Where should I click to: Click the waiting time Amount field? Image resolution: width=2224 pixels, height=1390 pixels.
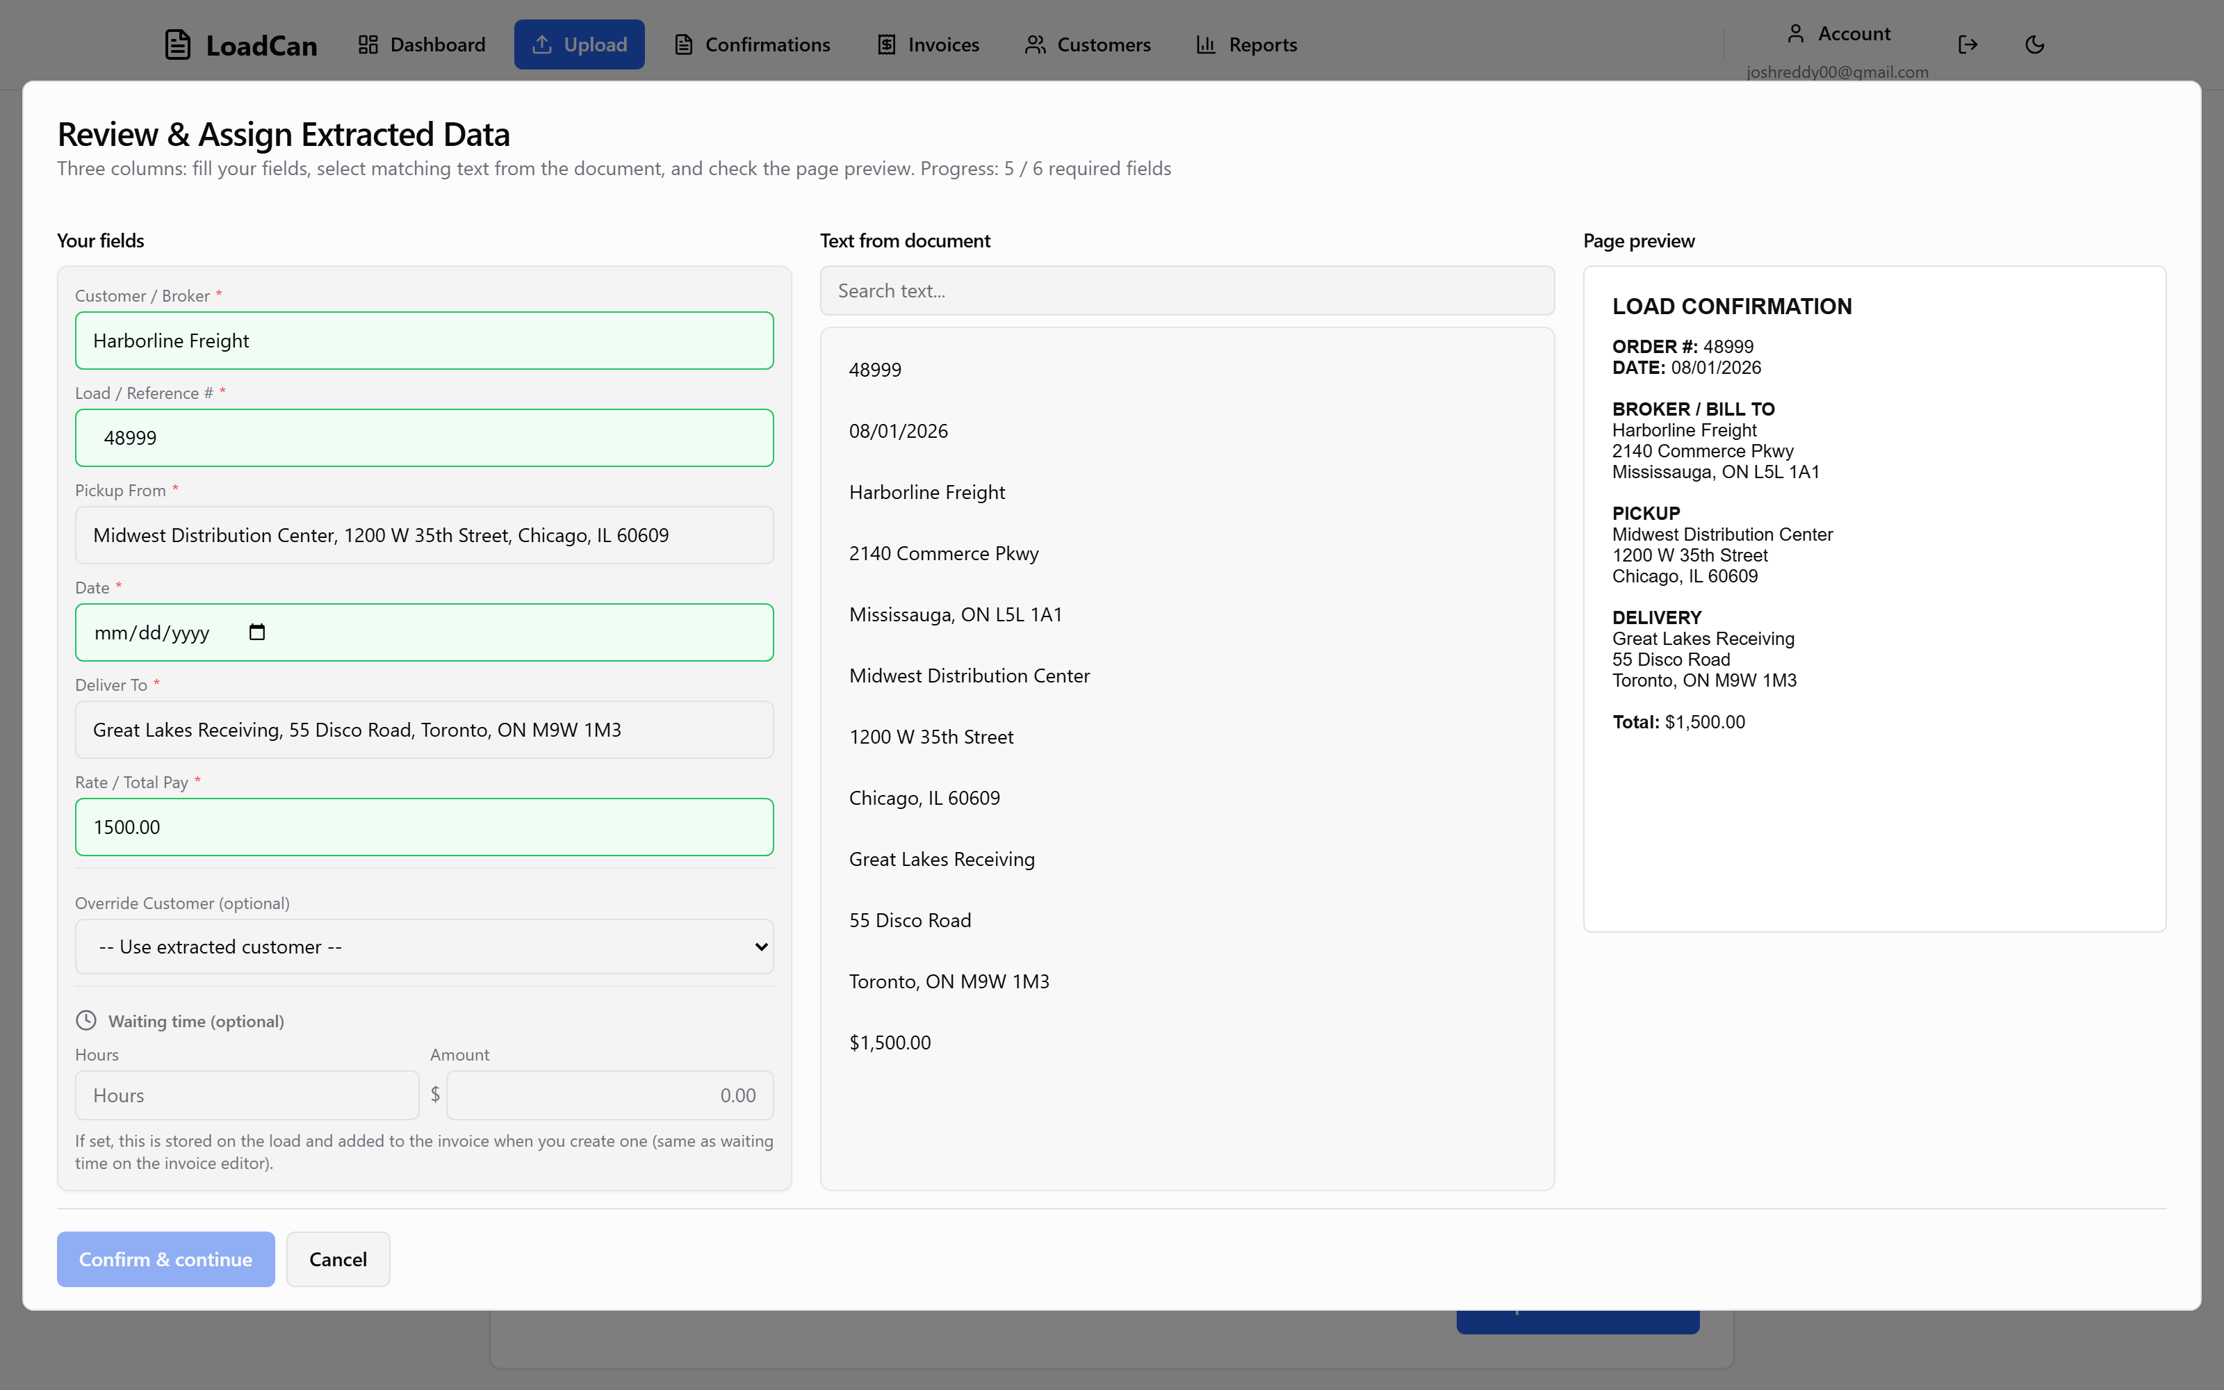coord(610,1095)
